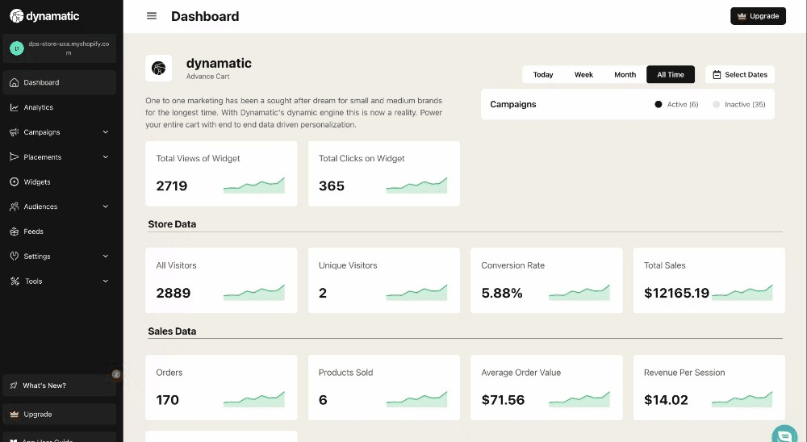Open the chat support bubble icon
Screen dimensions: 807x442
point(783,434)
